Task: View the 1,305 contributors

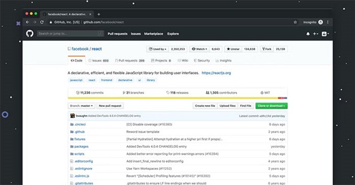Action: coord(221,92)
